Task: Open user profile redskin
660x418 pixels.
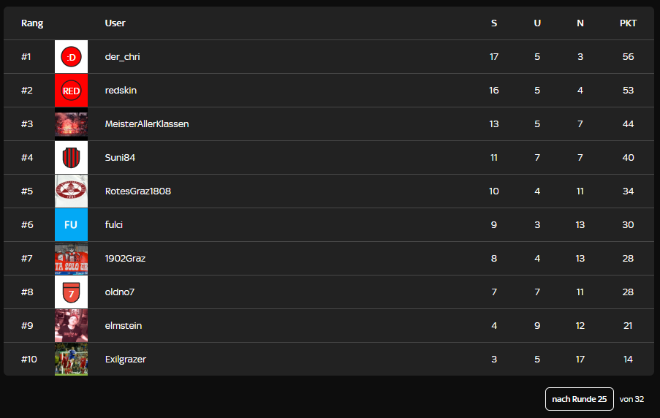Action: [x=121, y=91]
